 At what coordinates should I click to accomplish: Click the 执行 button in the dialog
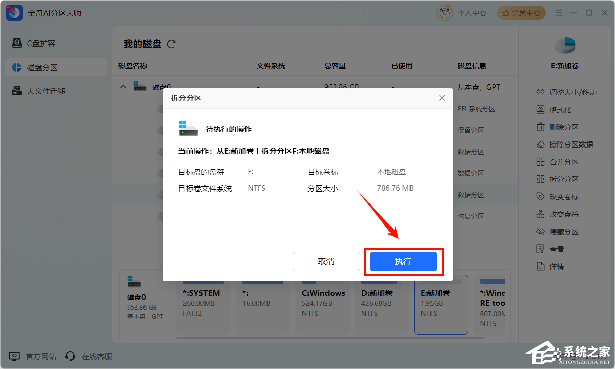403,261
